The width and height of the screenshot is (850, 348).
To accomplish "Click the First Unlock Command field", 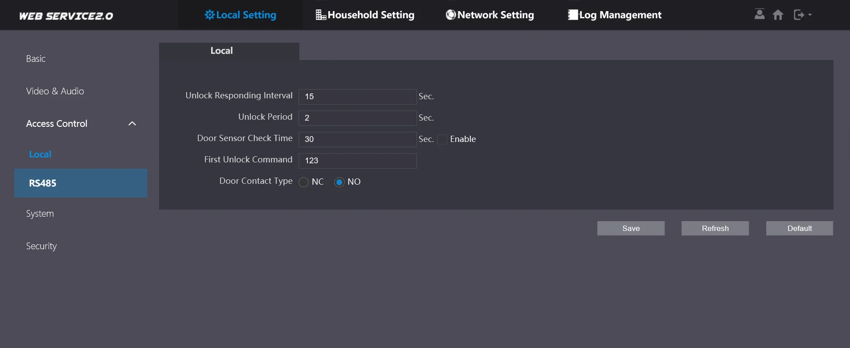I will coord(357,161).
